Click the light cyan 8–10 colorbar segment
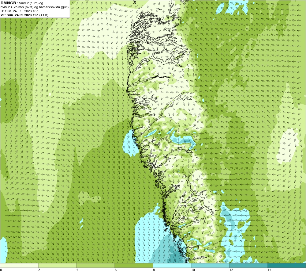 (x=172, y=266)
